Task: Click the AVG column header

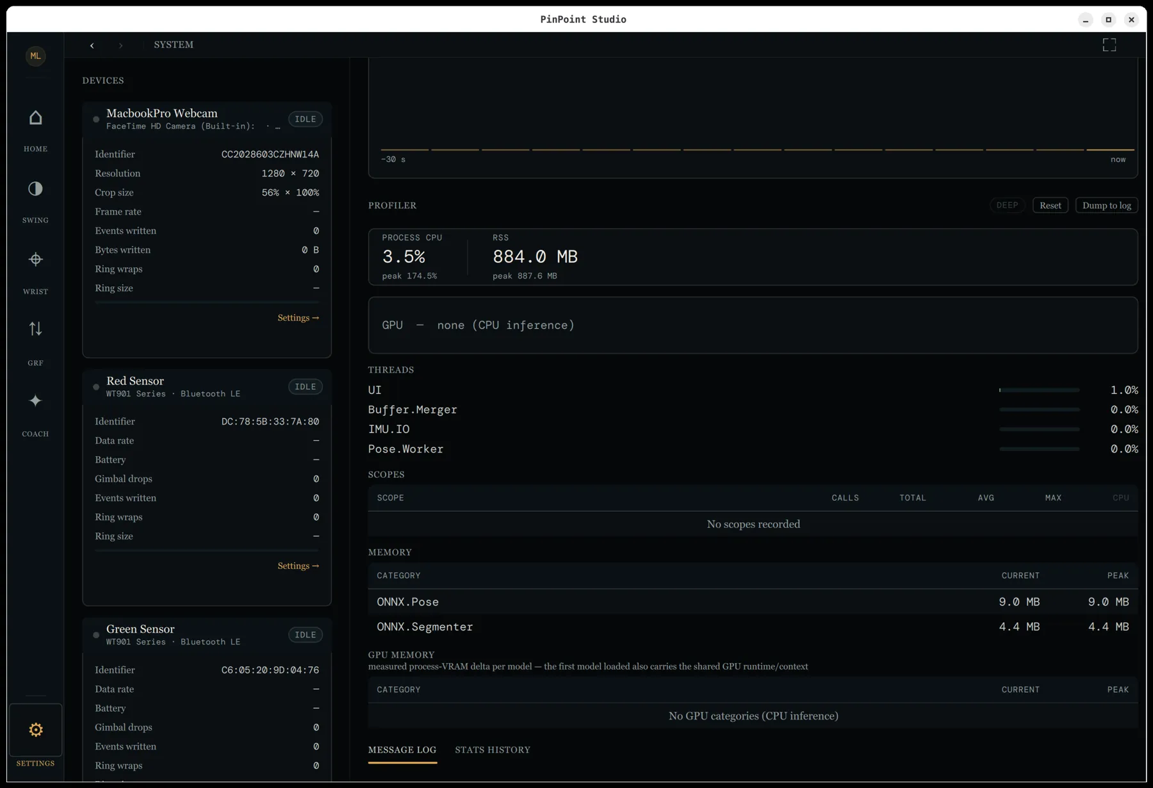Action: click(x=986, y=498)
